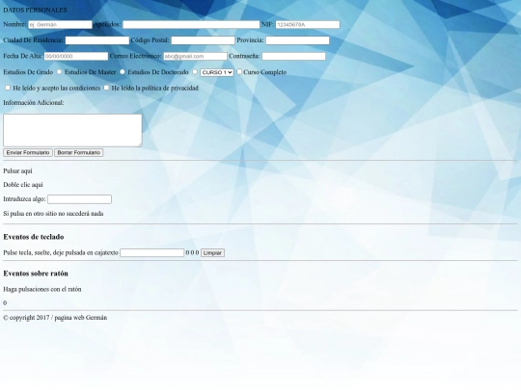
Task: Focus the Provincia input field
Action: [x=297, y=40]
